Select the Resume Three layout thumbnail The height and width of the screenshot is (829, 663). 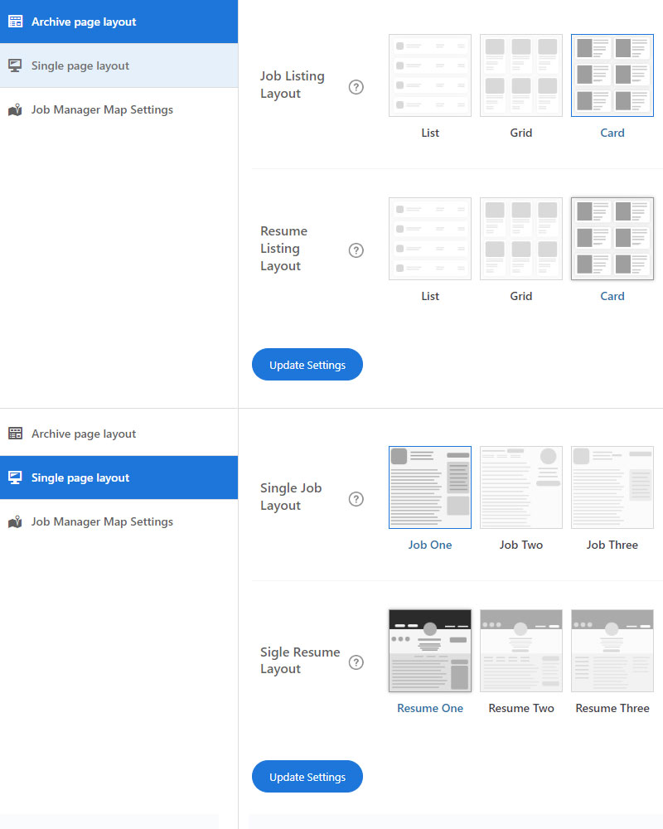(x=612, y=651)
